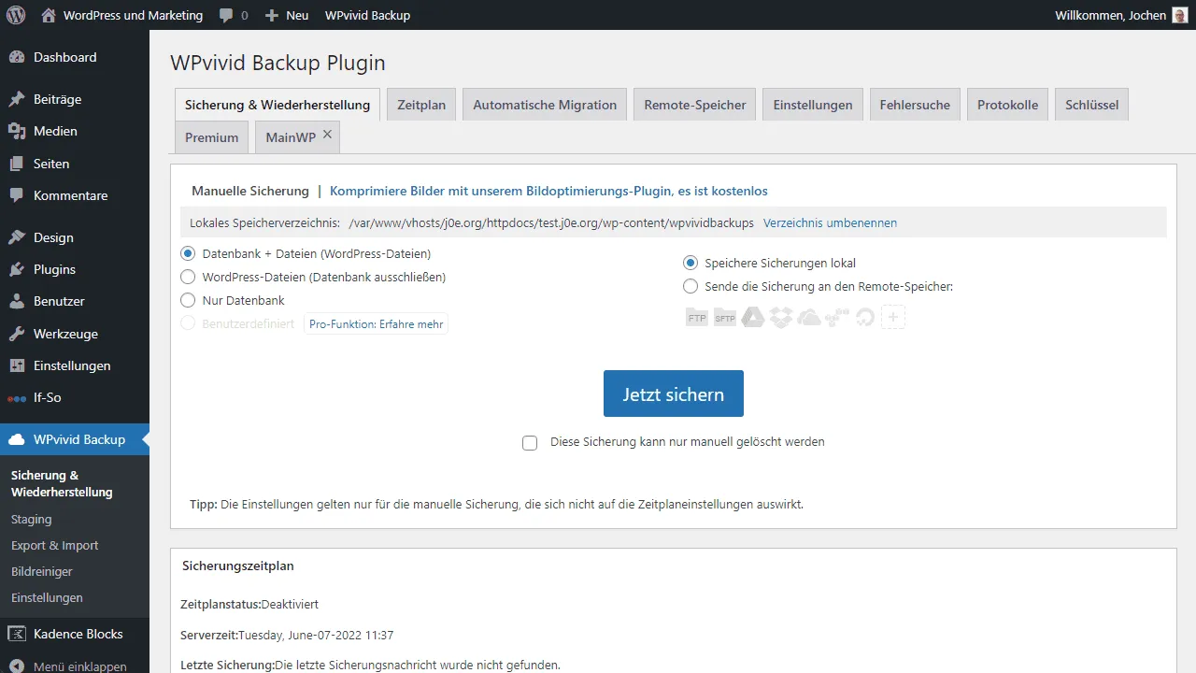Viewport: 1196px width, 673px height.
Task: Open the Premium tab
Action: click(x=212, y=137)
